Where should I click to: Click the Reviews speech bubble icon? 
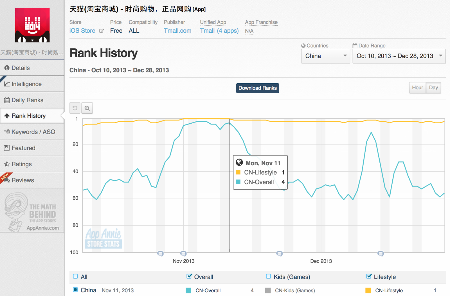tap(7, 180)
